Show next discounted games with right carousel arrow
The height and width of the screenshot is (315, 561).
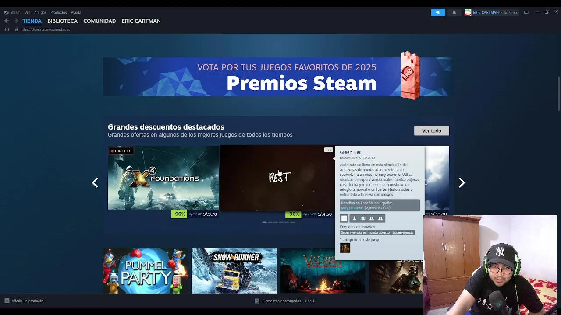tap(462, 182)
